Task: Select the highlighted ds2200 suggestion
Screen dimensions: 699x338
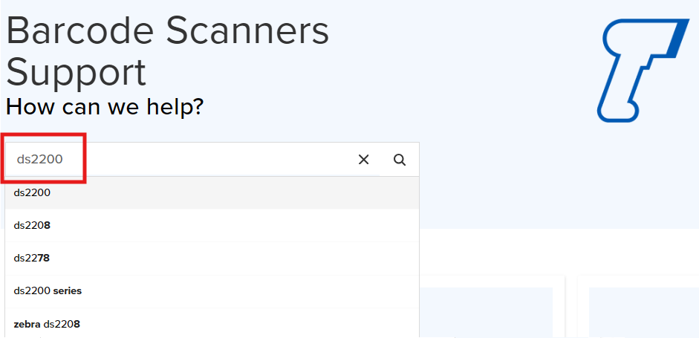Action: click(x=32, y=192)
